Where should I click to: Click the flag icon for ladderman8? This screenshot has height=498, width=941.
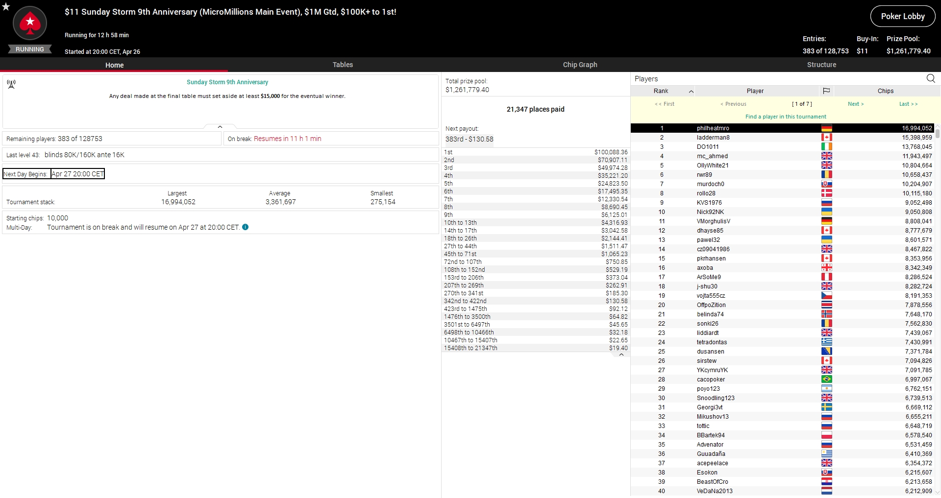(826, 138)
